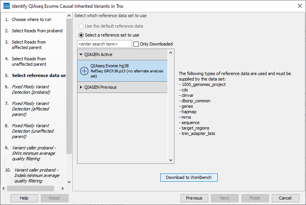Cancel the wizard dialog
Image resolution: width=306 pixels, height=205 pixels.
(x=285, y=198)
